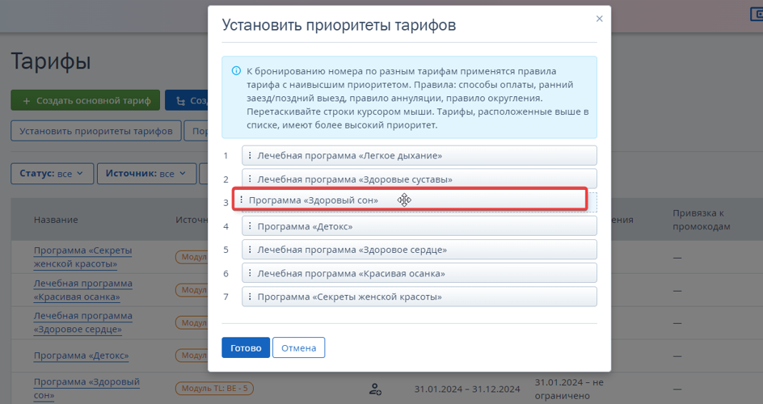Screen dimensions: 763x404
Task: Click priority number 7 in the list
Action: (x=226, y=297)
